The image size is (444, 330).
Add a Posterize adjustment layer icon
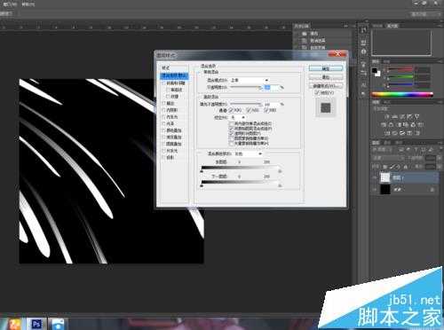click(x=395, y=133)
